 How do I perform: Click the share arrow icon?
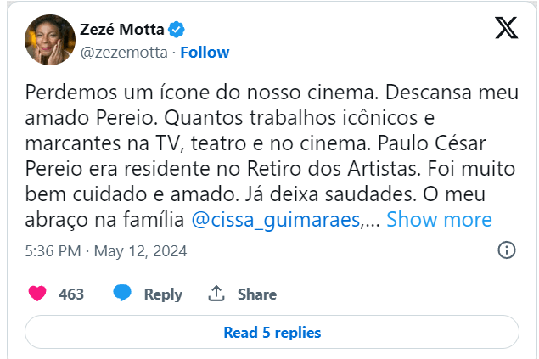coord(216,294)
